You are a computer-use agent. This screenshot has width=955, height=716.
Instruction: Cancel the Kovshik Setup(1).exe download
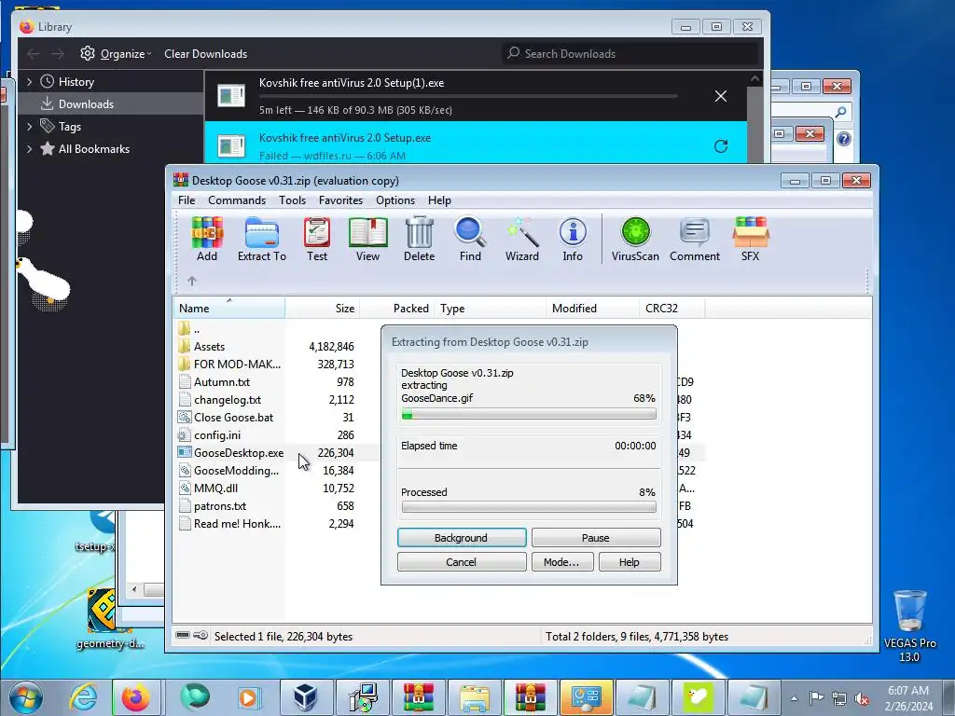tap(721, 96)
